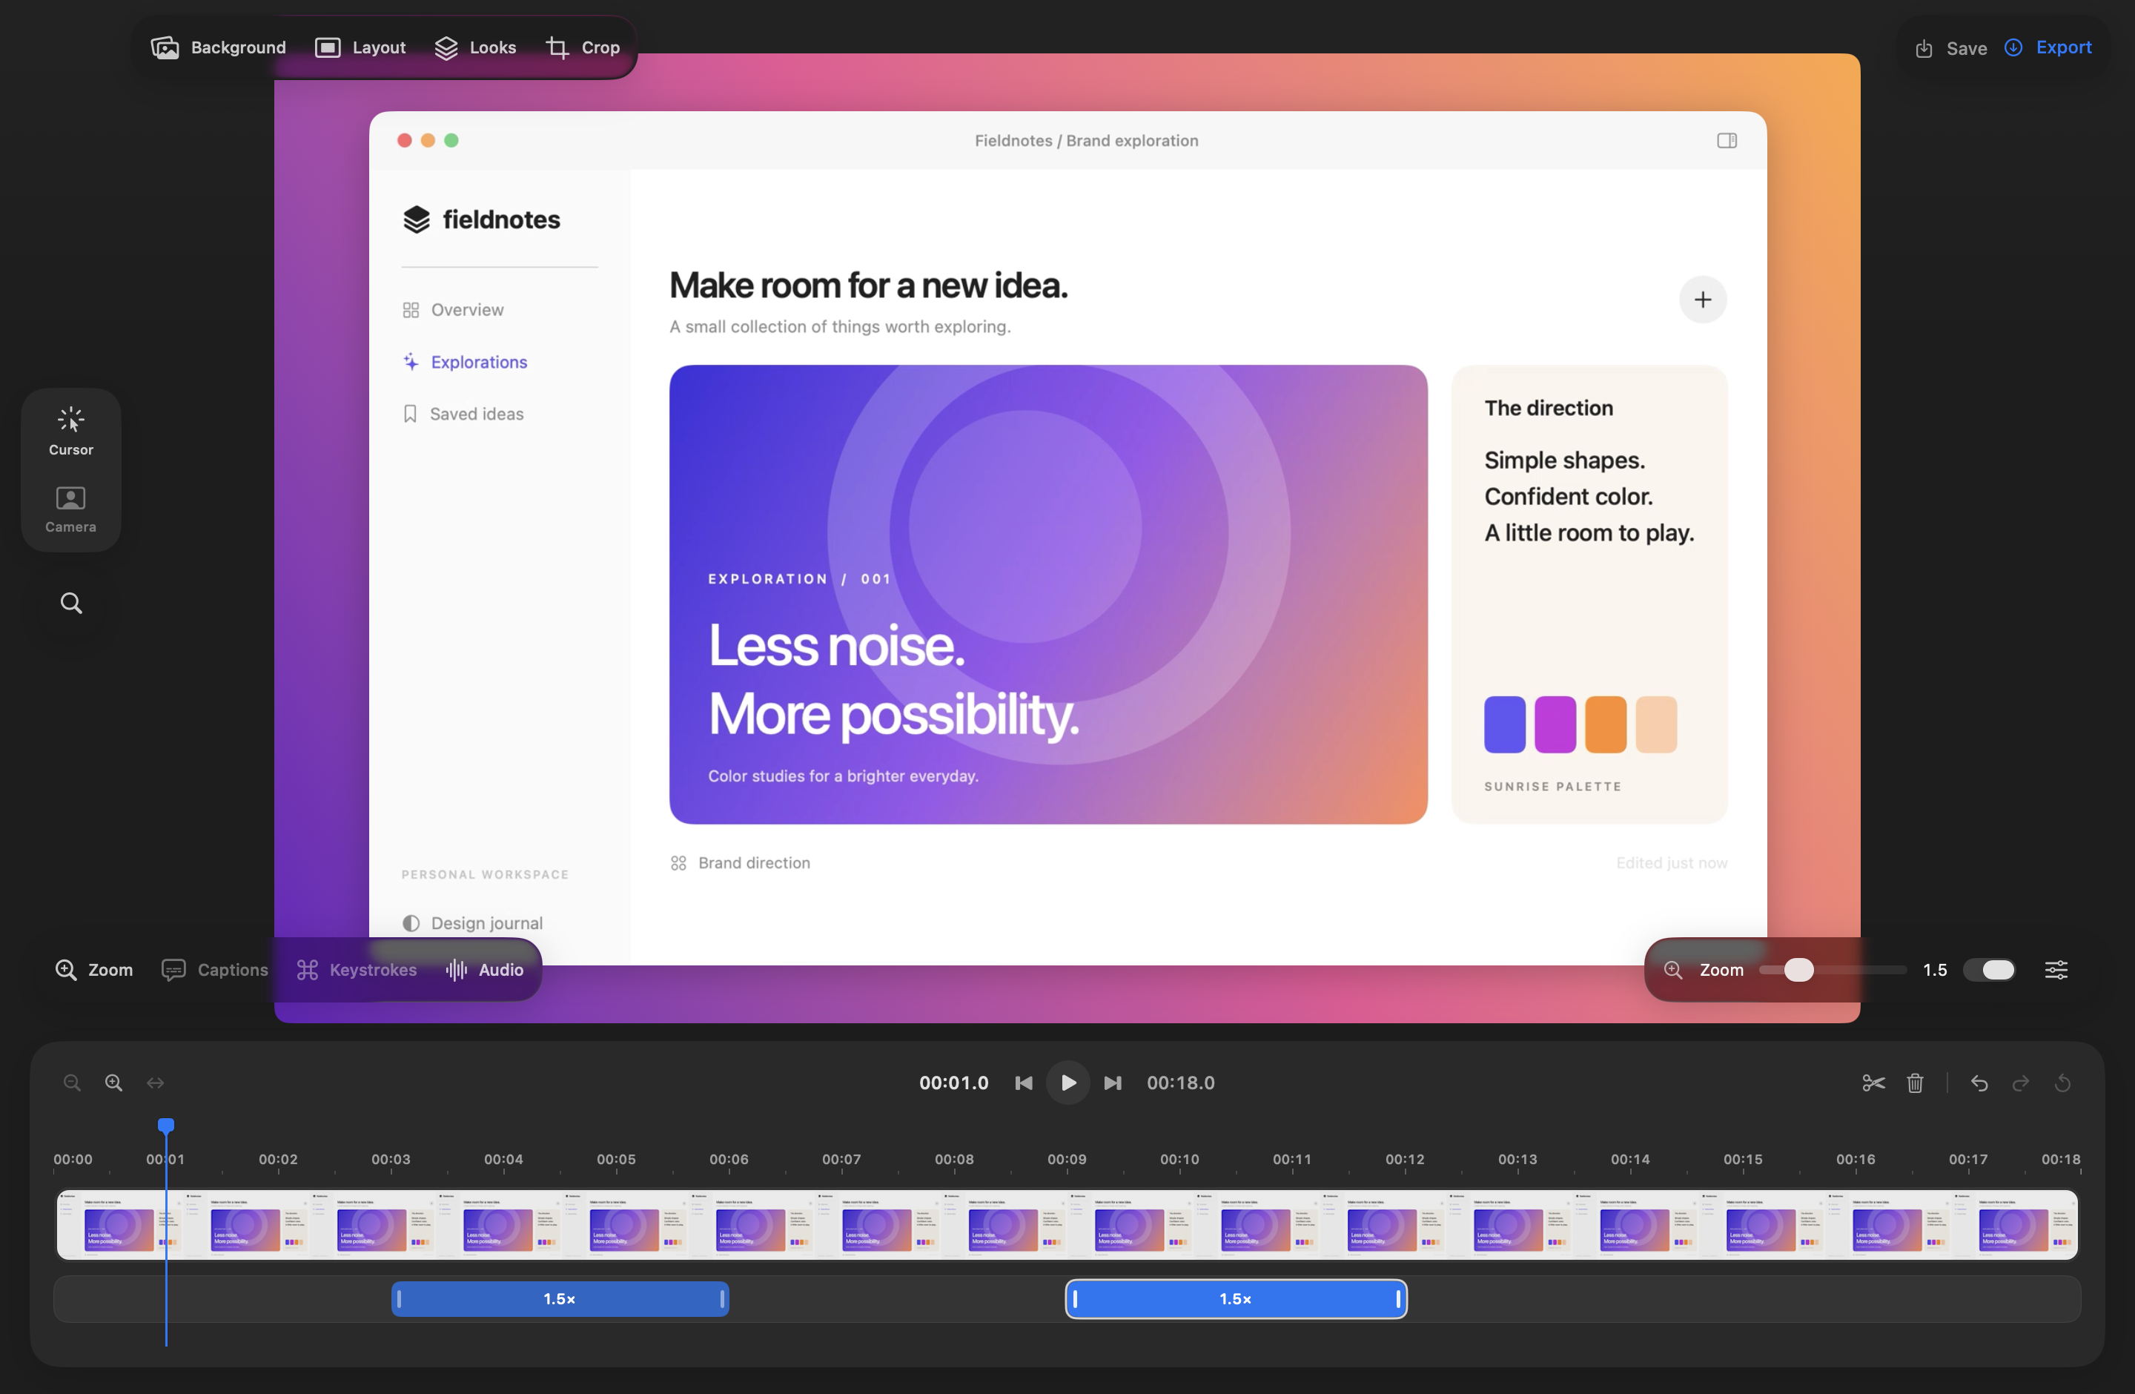The height and width of the screenshot is (1394, 2135).
Task: Open Design journal in Fieldnotes sidebar
Action: pyautogui.click(x=473, y=923)
